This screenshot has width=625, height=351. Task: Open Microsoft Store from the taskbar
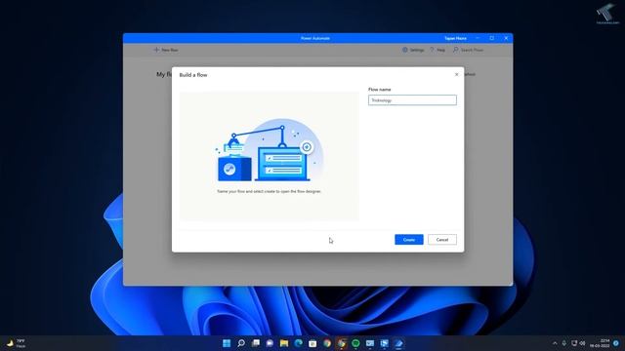tap(312, 343)
